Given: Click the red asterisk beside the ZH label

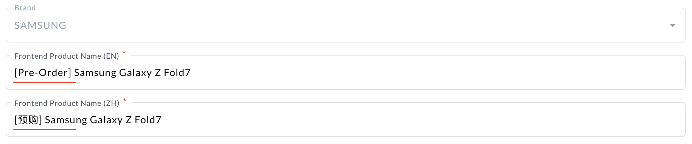Looking at the screenshot, I should tap(124, 100).
